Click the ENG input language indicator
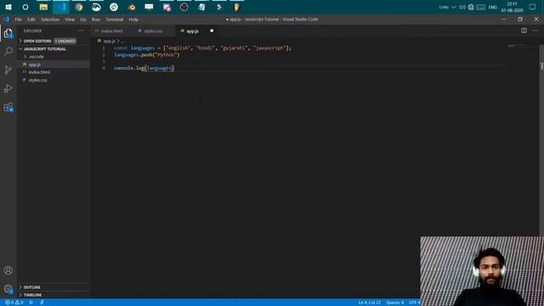The height and width of the screenshot is (306, 544). (493, 8)
